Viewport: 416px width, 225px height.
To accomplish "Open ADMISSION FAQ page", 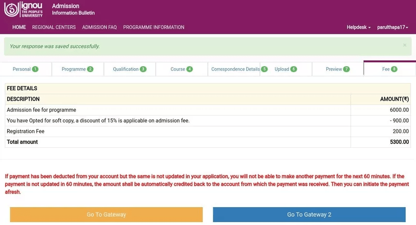I will pyautogui.click(x=99, y=27).
